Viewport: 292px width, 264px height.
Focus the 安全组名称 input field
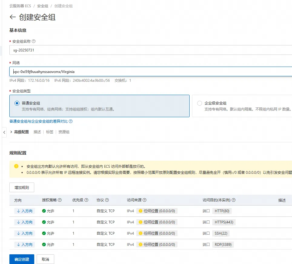click(x=151, y=50)
